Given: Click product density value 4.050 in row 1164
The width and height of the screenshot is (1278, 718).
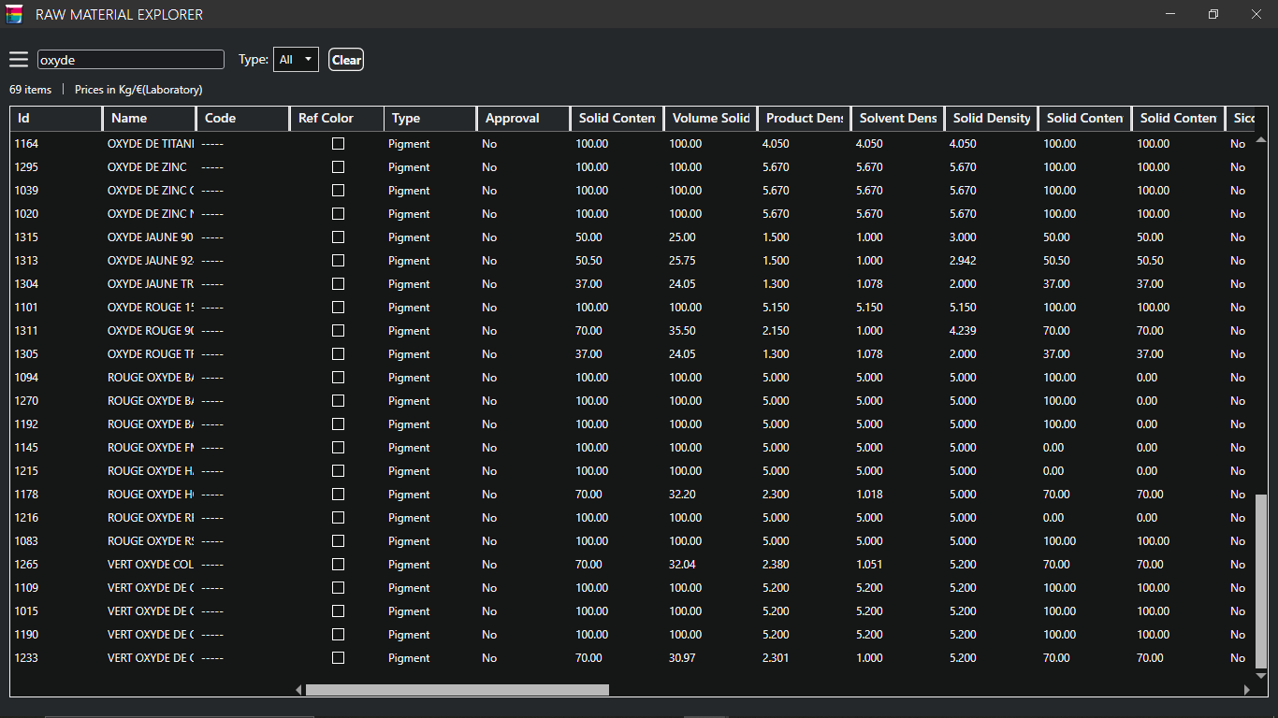Looking at the screenshot, I should [776, 144].
